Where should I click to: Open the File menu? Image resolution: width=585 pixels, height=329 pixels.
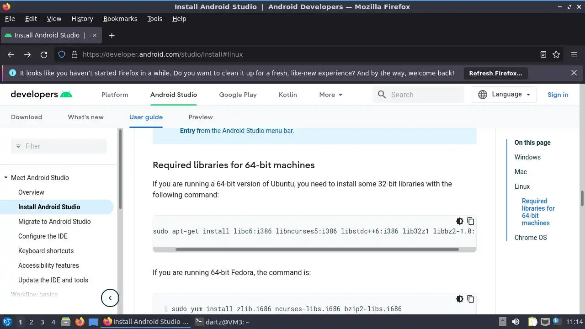pyautogui.click(x=10, y=19)
